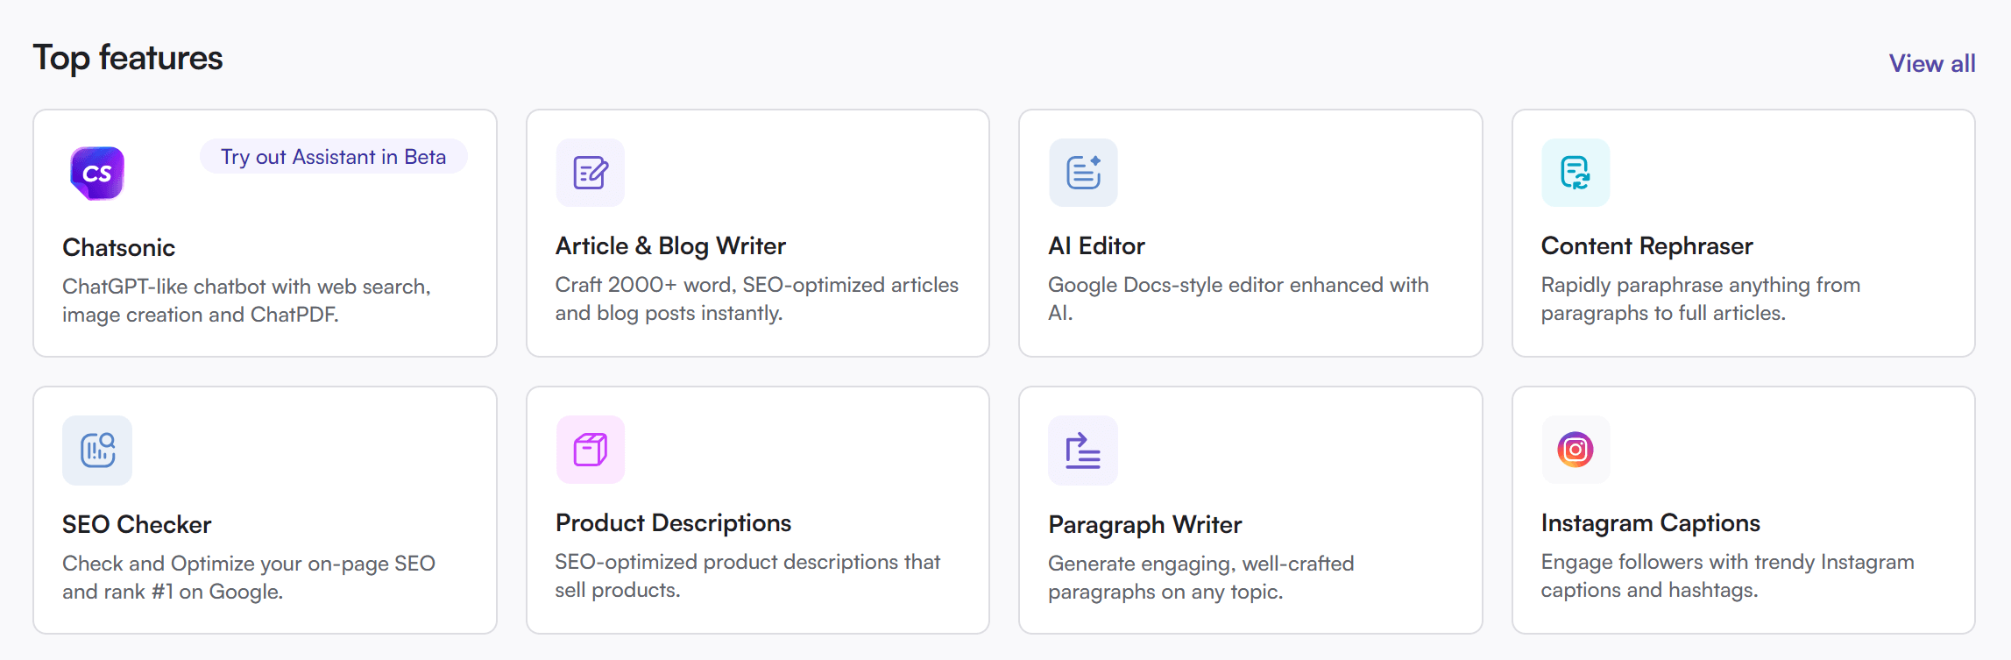Click the SEO Checker heading
This screenshot has width=2011, height=660.
(137, 525)
